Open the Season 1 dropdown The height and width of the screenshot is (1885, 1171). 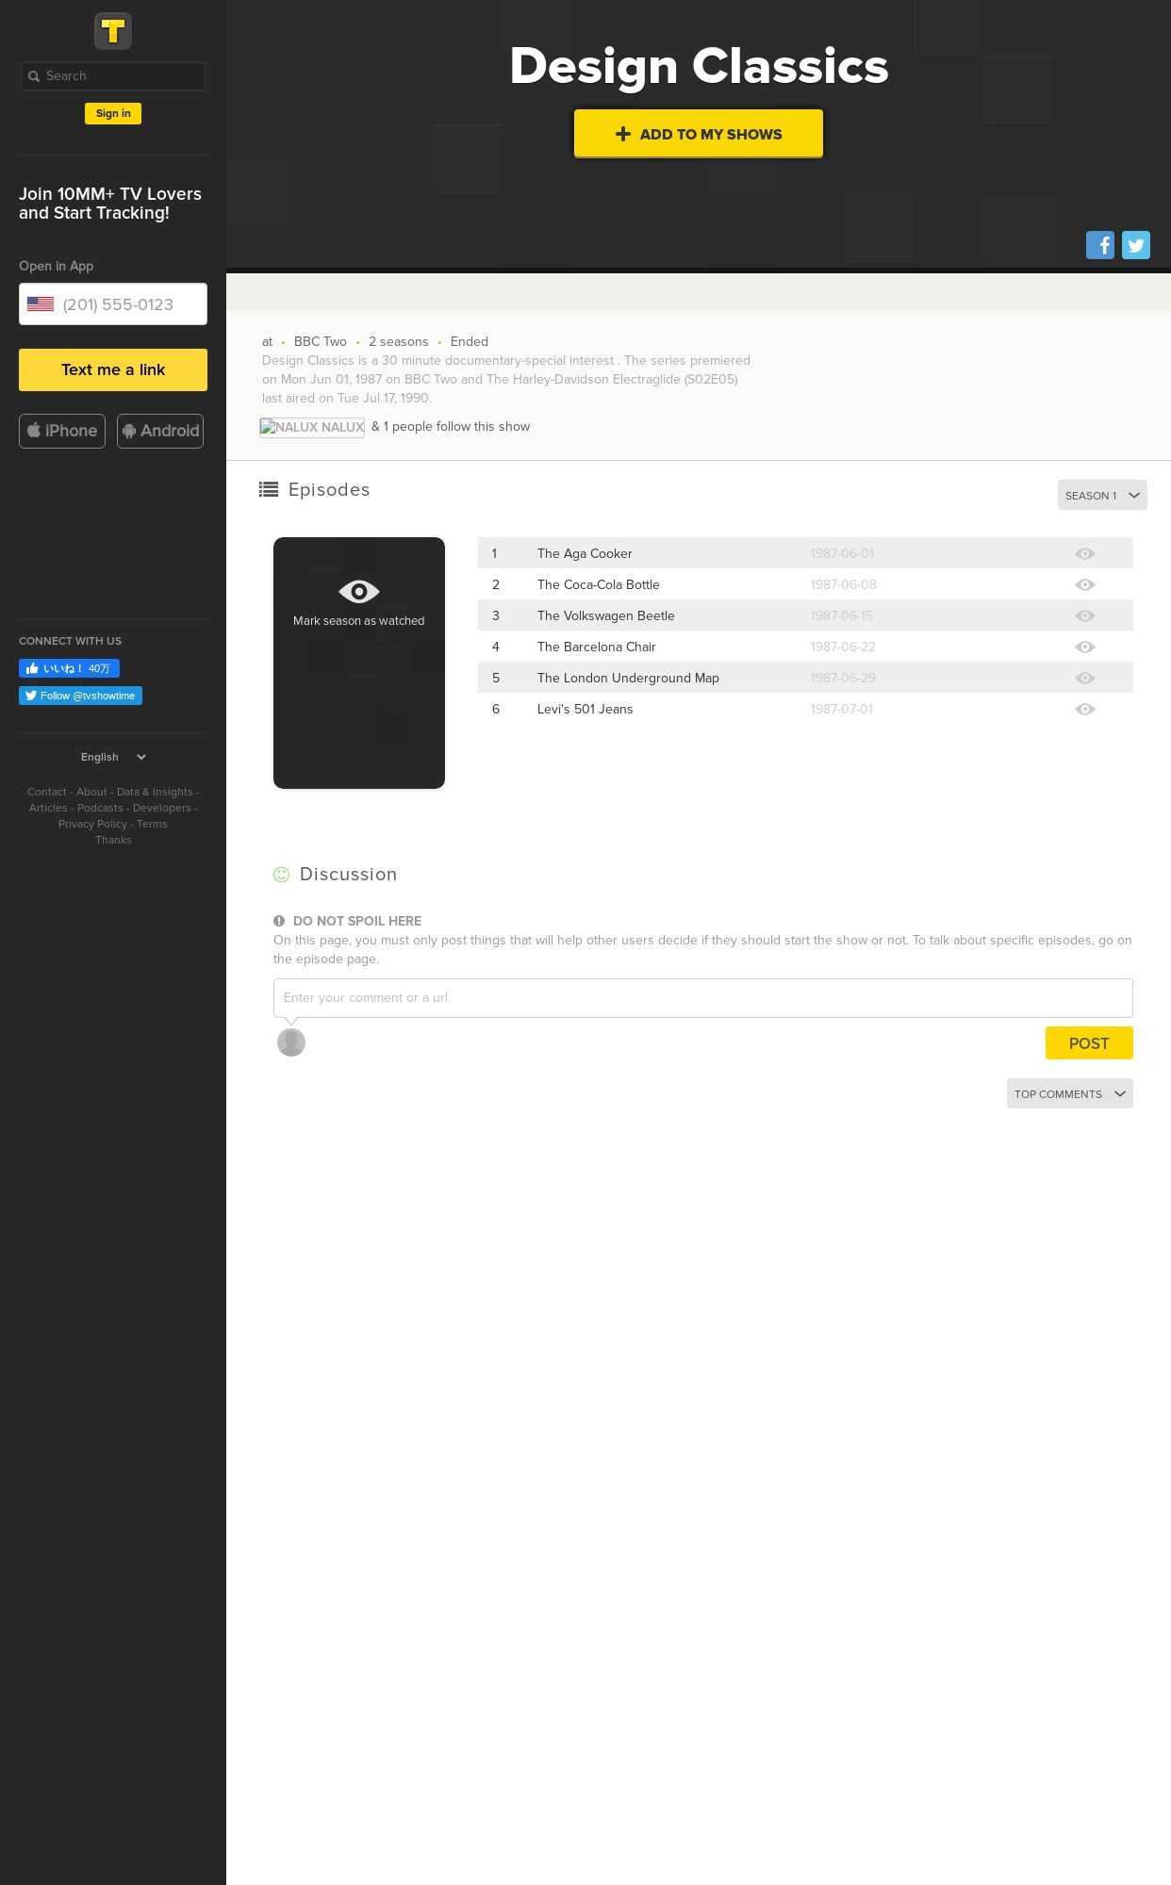[1102, 496]
